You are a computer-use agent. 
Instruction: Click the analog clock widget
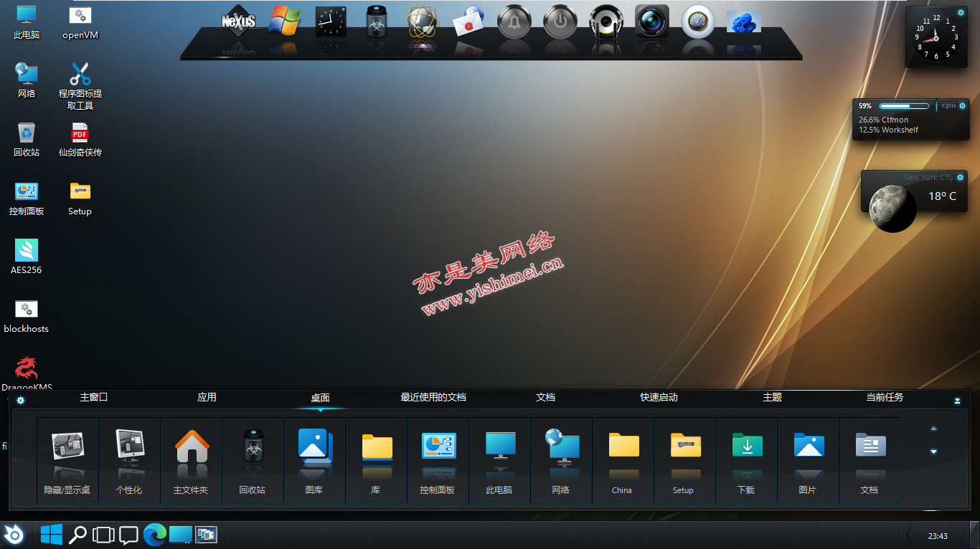pyautogui.click(x=936, y=37)
